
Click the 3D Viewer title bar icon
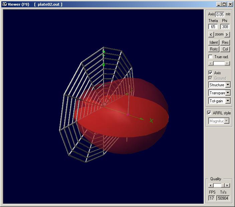4,4
